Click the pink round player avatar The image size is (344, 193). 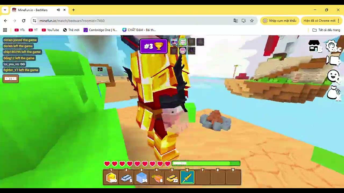(x=183, y=51)
